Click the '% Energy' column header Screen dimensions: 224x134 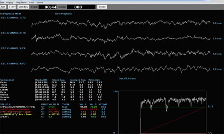(94, 80)
